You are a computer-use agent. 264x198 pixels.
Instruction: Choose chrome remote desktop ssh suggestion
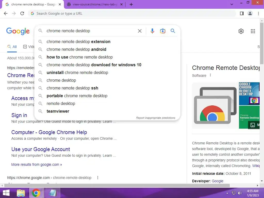[x=107, y=88]
